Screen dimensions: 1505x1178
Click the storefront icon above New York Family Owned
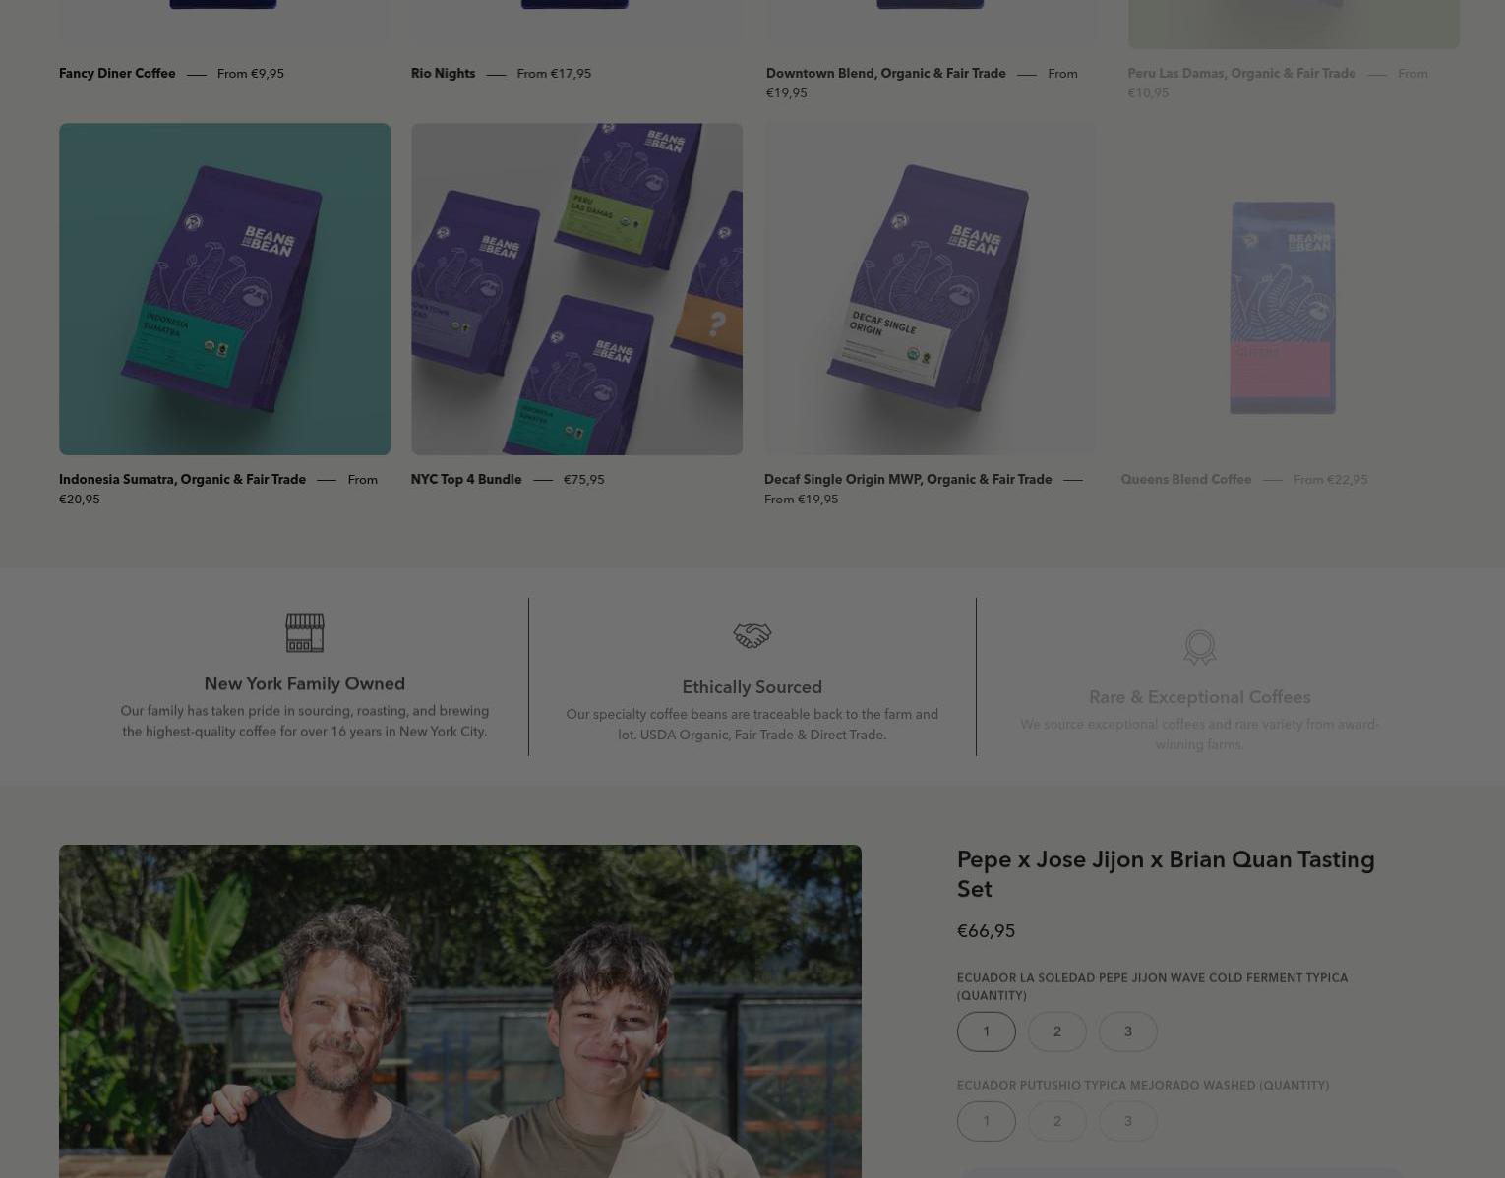(304, 632)
